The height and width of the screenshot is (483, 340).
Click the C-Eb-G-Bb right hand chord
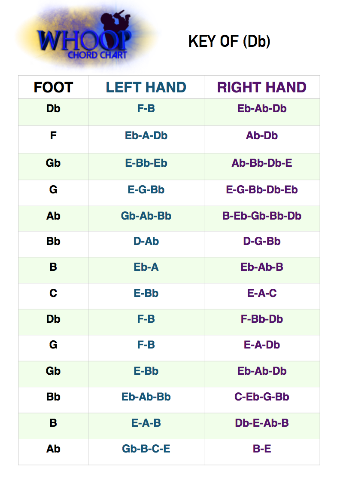262,397
